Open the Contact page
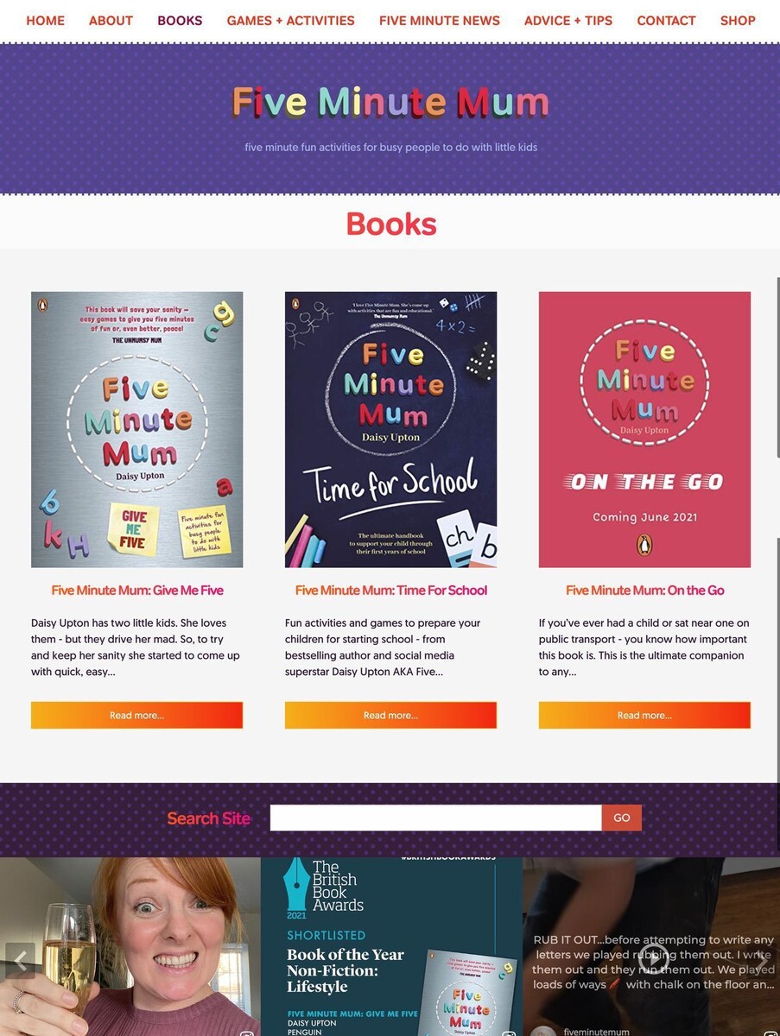Viewport: 780px width, 1036px height. tap(666, 21)
